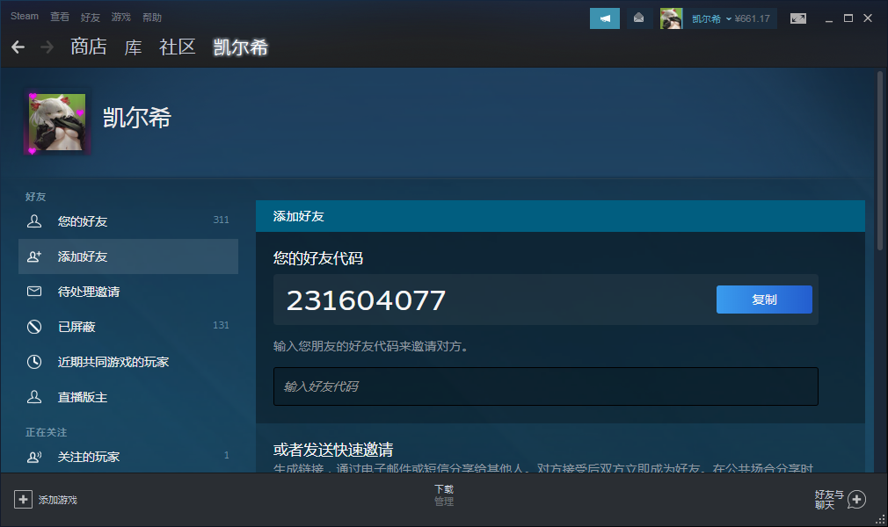
Task: Click the 添加好友 person-plus icon
Action: [x=34, y=256]
